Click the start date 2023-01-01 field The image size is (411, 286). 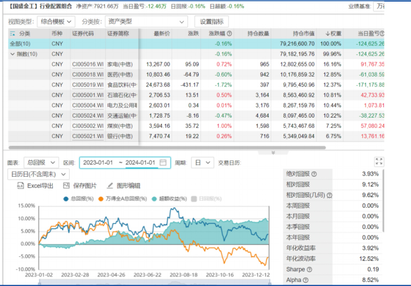click(x=98, y=163)
